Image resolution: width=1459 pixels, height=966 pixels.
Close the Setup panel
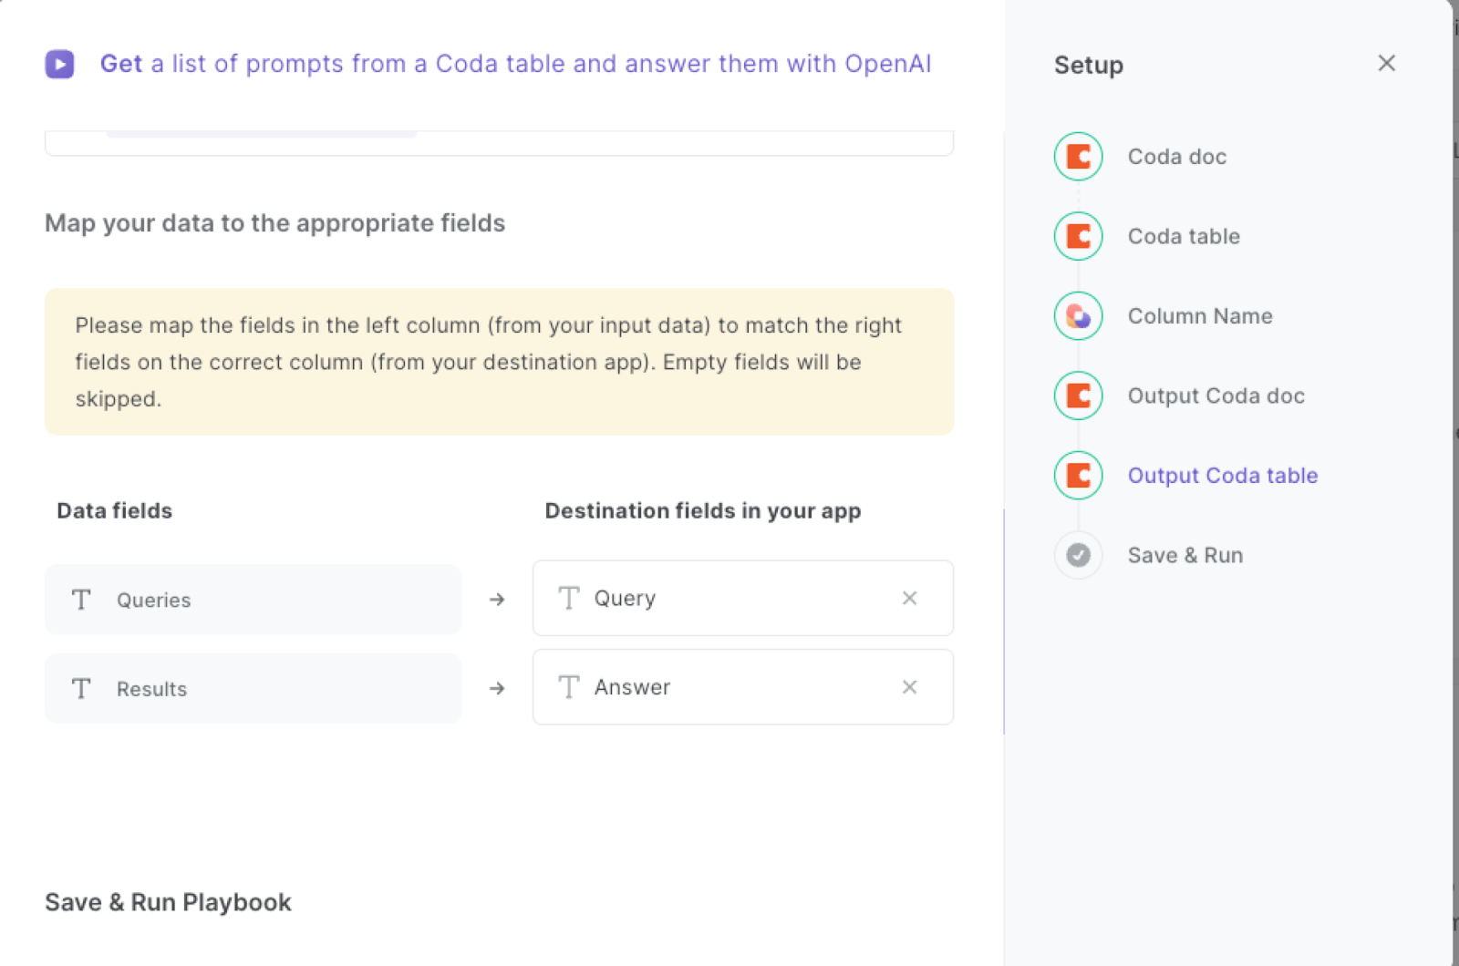[x=1386, y=63]
